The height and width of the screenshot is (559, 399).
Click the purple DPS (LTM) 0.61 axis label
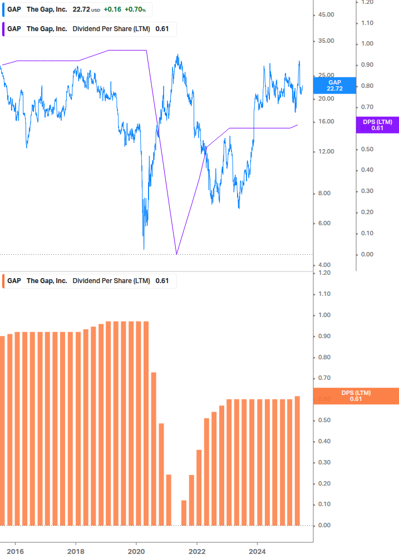[377, 125]
